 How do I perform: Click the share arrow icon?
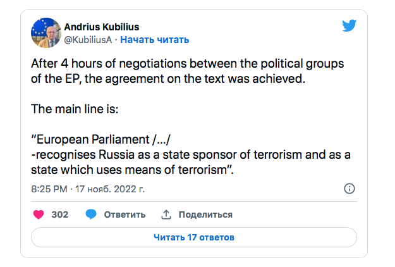pos(166,214)
